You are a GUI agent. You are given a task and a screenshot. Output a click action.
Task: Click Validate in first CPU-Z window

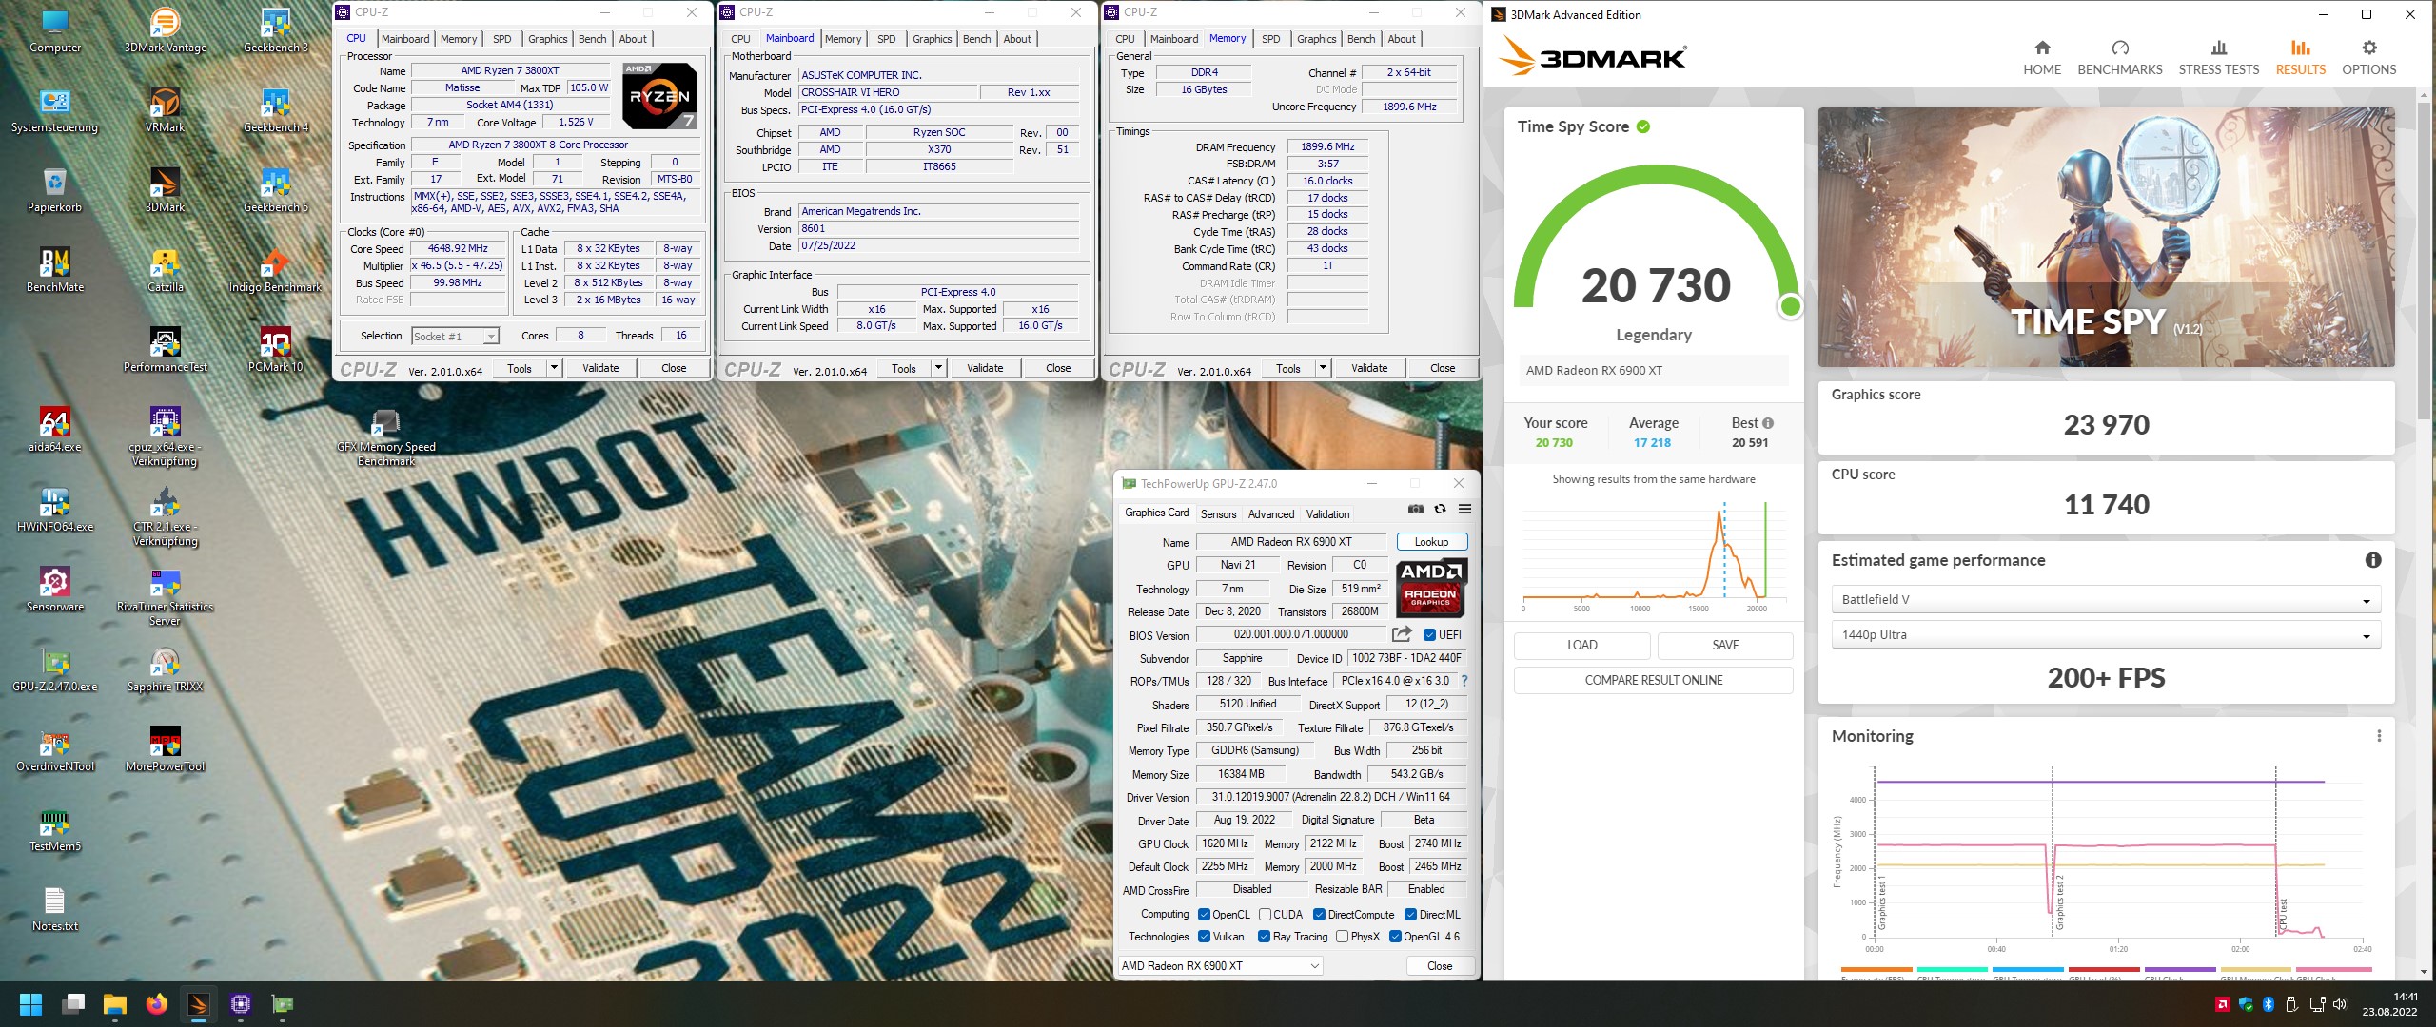pyautogui.click(x=600, y=368)
